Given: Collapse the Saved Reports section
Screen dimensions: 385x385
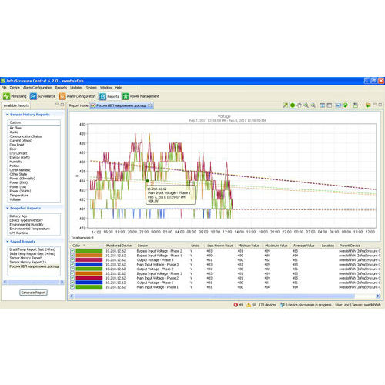Looking at the screenshot, I should tap(8, 242).
